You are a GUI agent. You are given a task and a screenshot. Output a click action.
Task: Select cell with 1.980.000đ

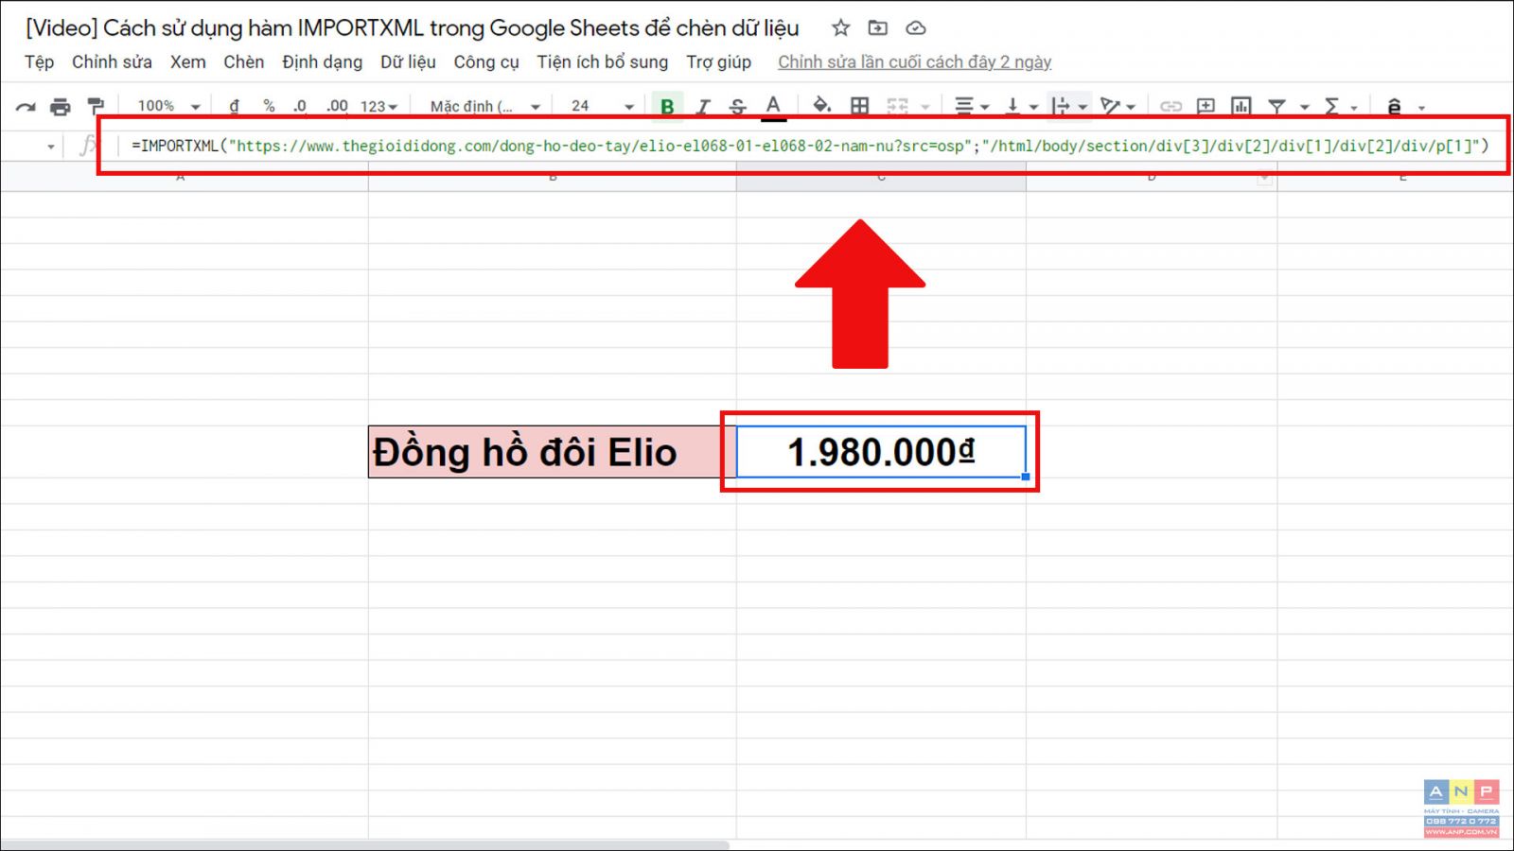[x=881, y=452]
